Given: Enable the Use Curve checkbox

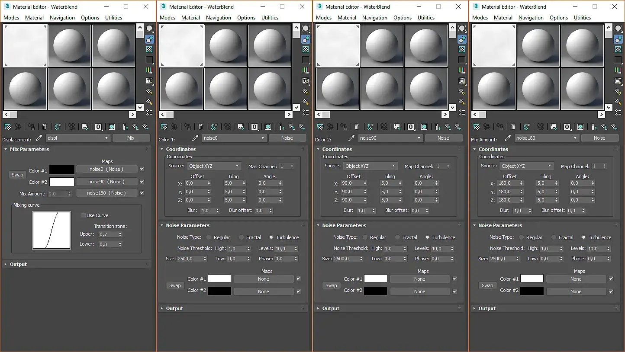Looking at the screenshot, I should [84, 215].
